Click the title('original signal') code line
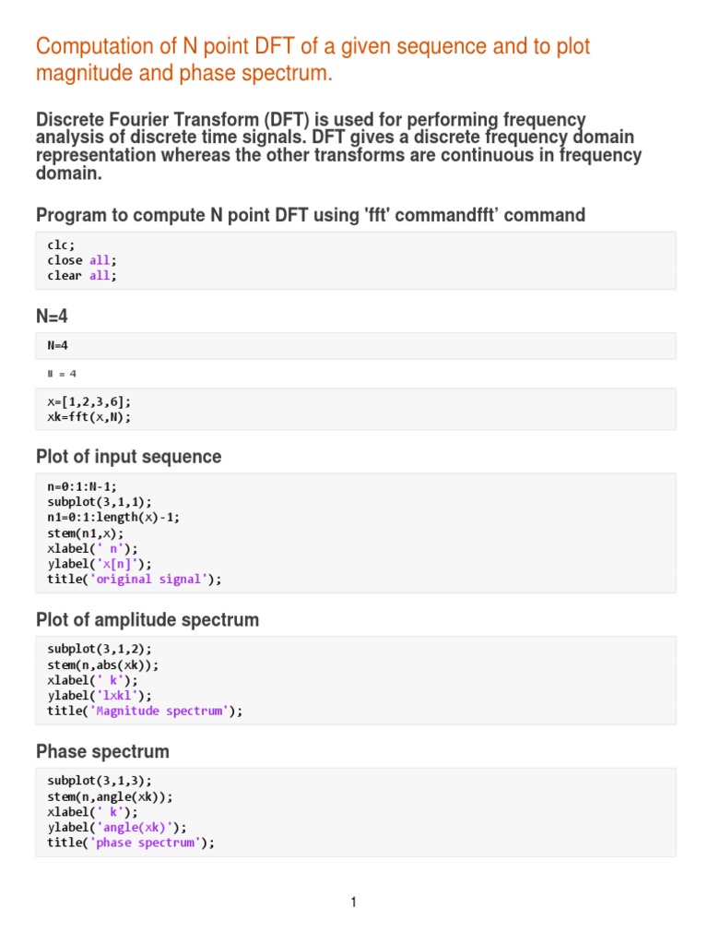Image resolution: width=708 pixels, height=945 pixels. (135, 580)
